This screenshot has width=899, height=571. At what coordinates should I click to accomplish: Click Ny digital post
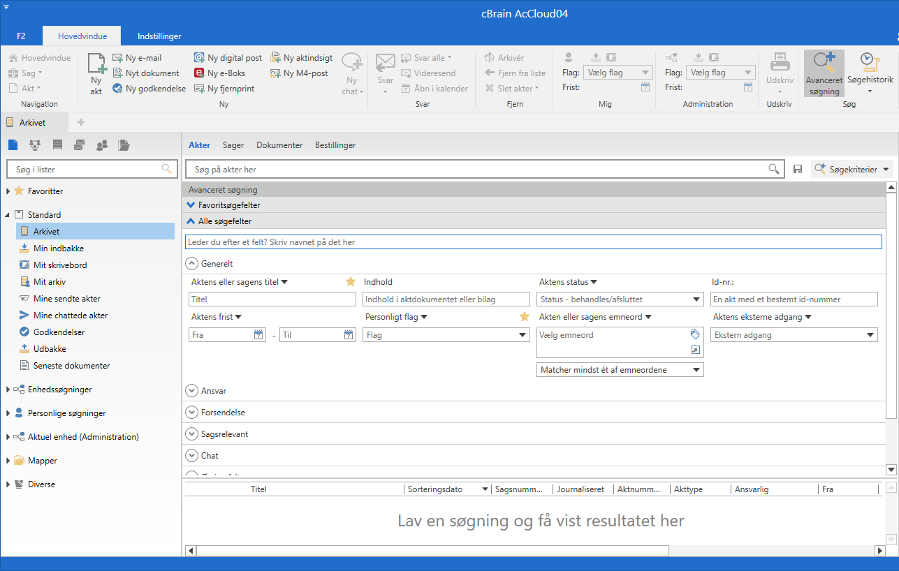(x=228, y=58)
